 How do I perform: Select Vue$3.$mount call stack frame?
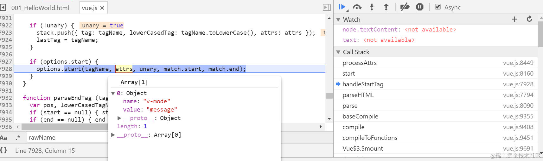click(x=436, y=148)
